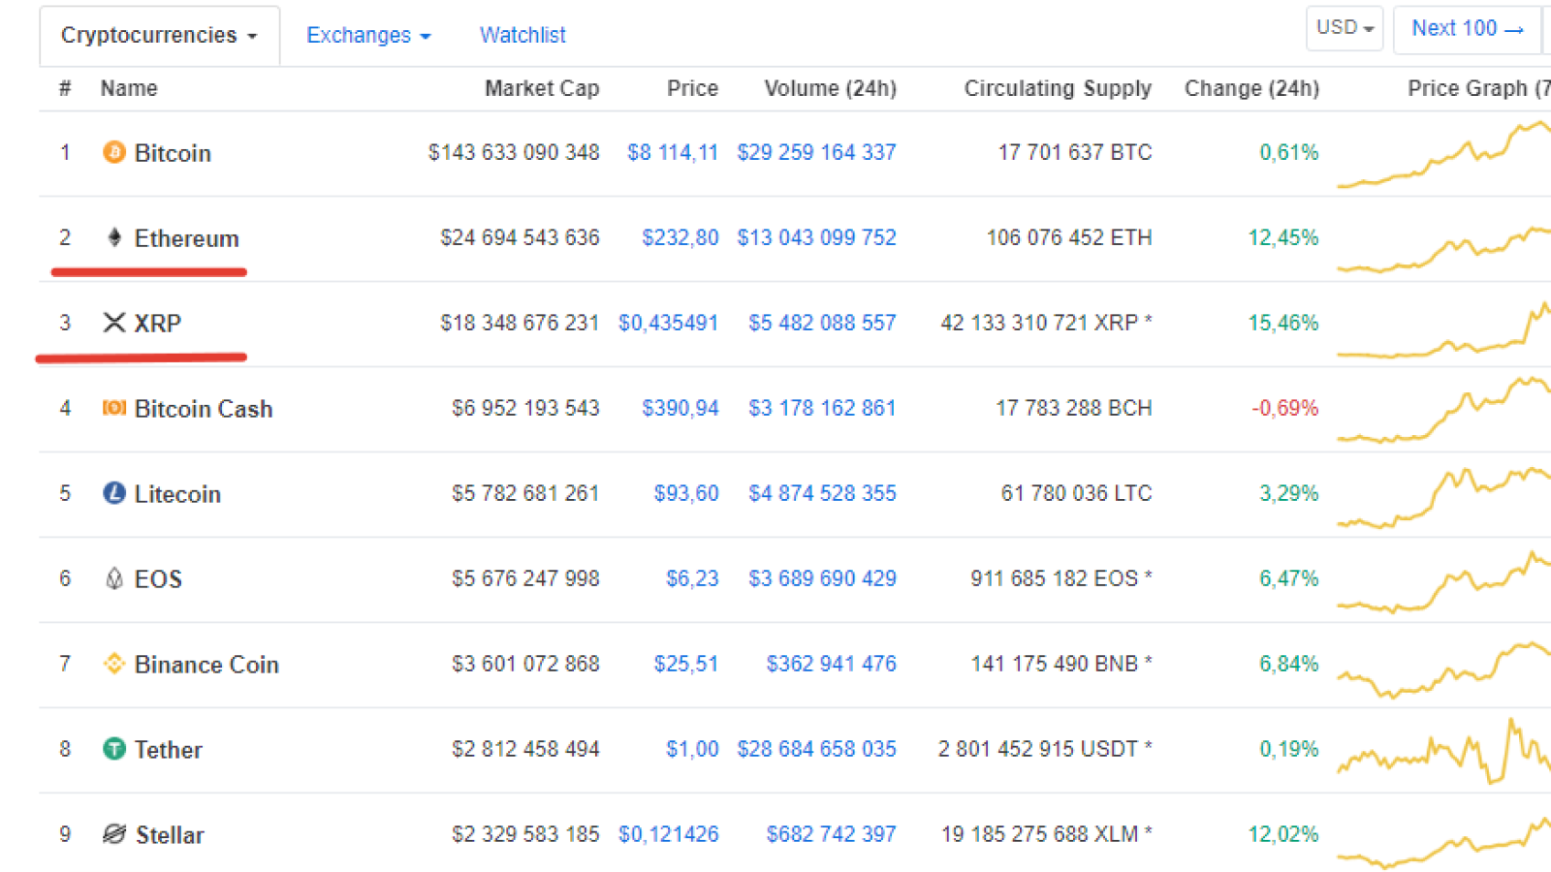Click EOS price $6,23
The width and height of the screenshot is (1551, 872).
(692, 578)
